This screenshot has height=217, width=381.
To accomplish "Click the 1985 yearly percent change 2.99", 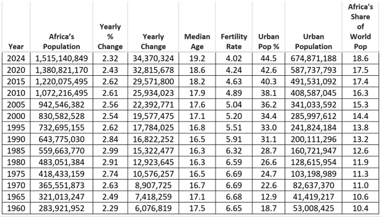I will [110, 151].
